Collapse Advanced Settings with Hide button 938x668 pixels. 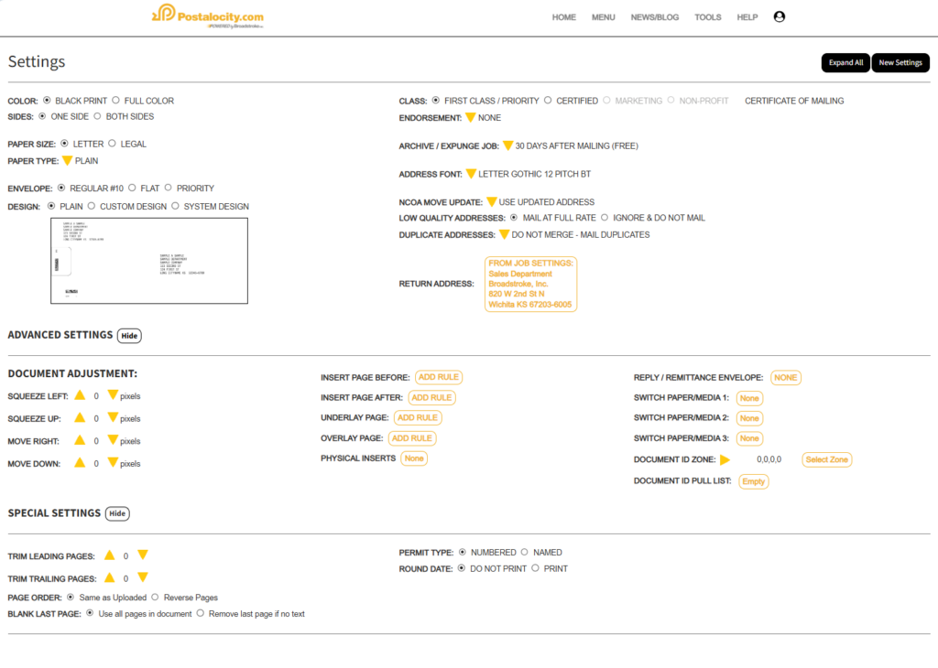[x=129, y=336]
